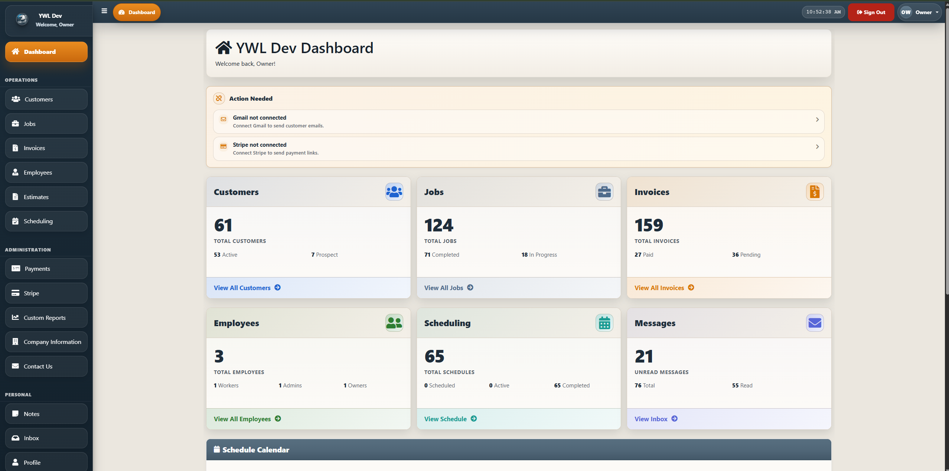Image resolution: width=949 pixels, height=471 pixels.
Task: Toggle the hamburger sidebar menu icon
Action: point(104,11)
